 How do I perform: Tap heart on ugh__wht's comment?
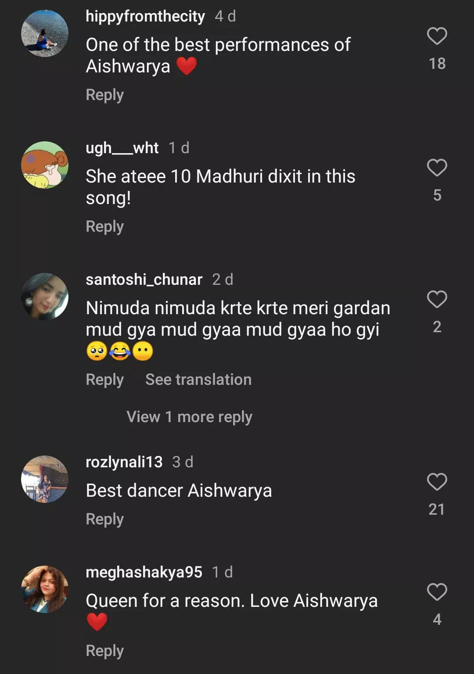pos(437,168)
